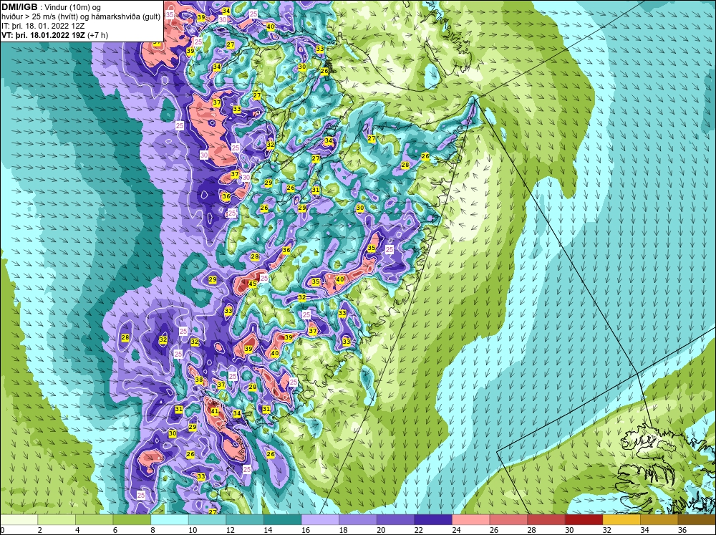Pick the 16–18 m/s light lavender legend swatch
Screen dimensions: 716x535
[x=320, y=520]
